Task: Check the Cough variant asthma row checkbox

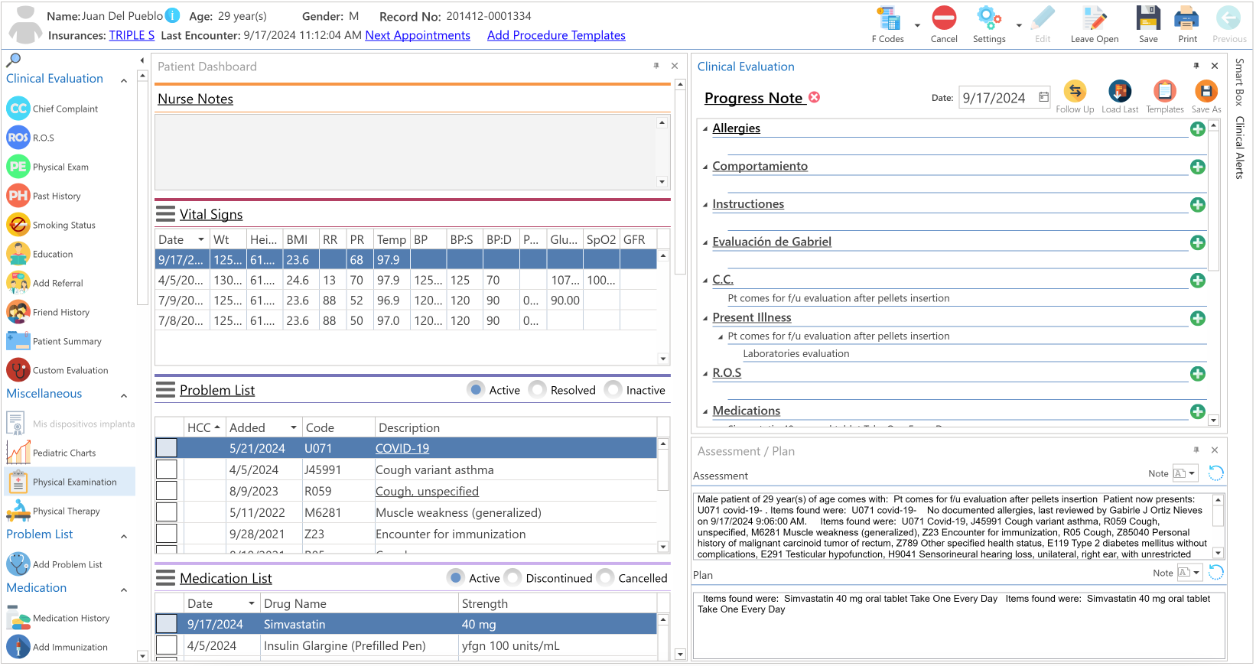Action: pyautogui.click(x=167, y=469)
